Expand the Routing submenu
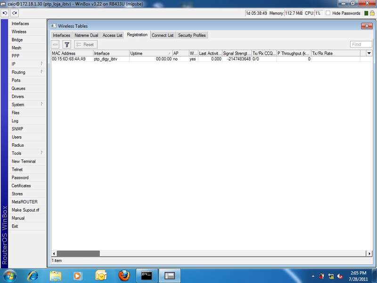 (42, 72)
